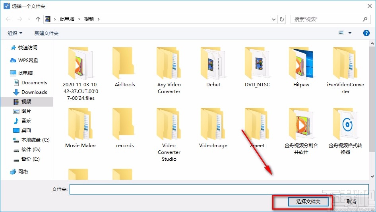The image size is (376, 212).
Task: Select the 金舟视频格式转换器 folder
Action: [x=345, y=131]
